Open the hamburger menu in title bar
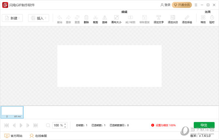This screenshot has height=140, width=219. coord(196,5)
